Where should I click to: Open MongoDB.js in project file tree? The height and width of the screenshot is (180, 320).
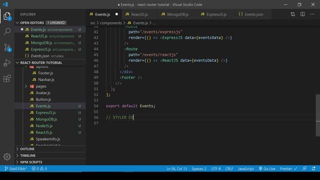tap(50, 119)
